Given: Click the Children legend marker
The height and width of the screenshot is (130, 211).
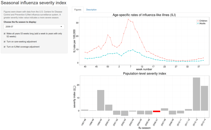Looking at the screenshot, I should pyautogui.click(x=198, y=21).
